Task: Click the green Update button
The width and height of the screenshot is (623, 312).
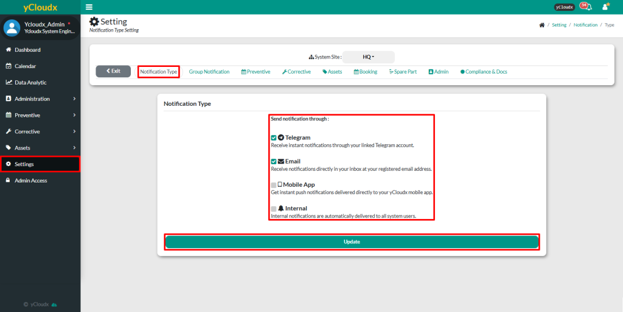Action: [352, 242]
